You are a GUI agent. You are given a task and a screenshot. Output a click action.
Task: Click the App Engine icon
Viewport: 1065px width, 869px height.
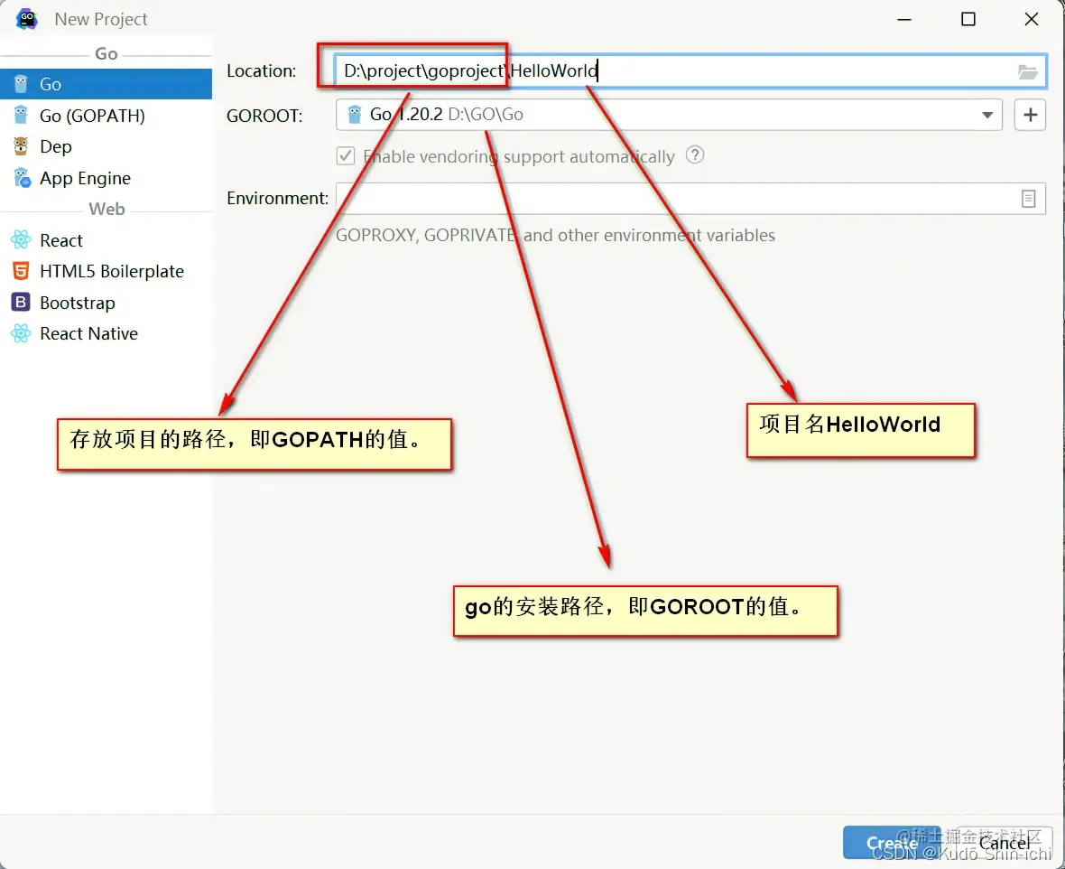coord(22,178)
